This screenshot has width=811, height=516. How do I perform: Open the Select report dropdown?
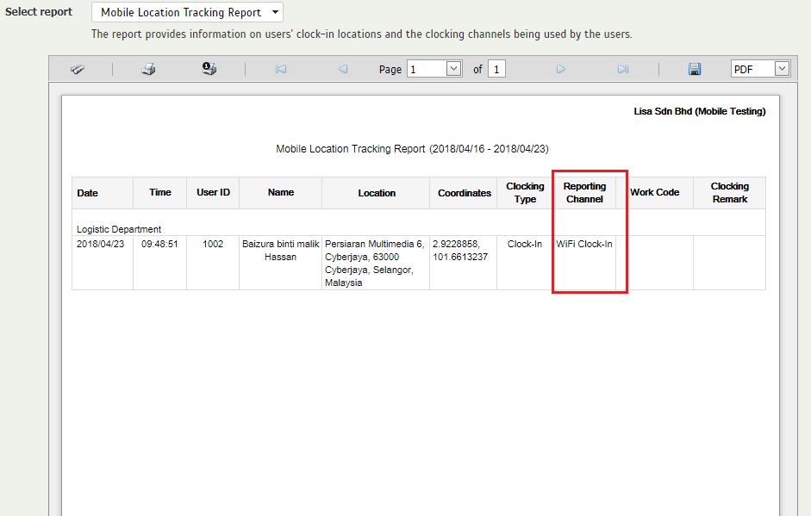tap(187, 12)
